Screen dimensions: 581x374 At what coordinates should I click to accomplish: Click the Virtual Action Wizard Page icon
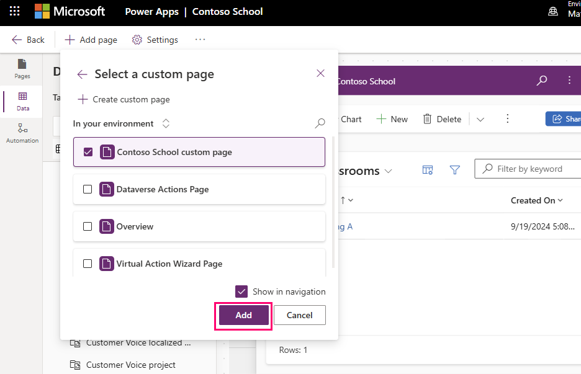(x=106, y=264)
